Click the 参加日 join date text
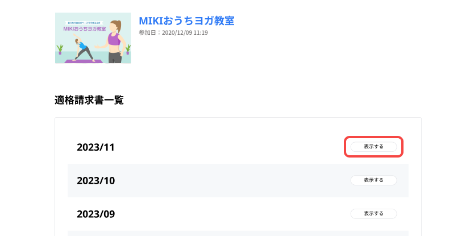Image resolution: width=470 pixels, height=236 pixels. click(173, 32)
